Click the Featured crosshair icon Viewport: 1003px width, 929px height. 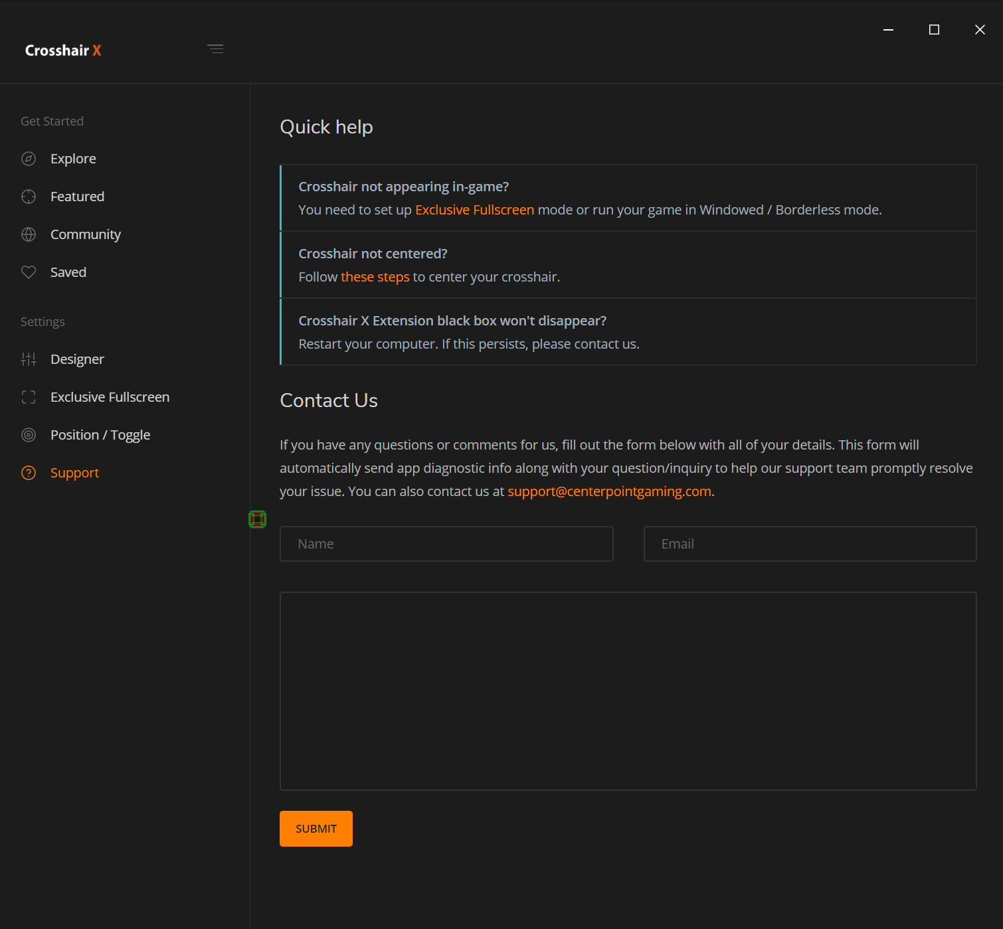click(x=29, y=197)
